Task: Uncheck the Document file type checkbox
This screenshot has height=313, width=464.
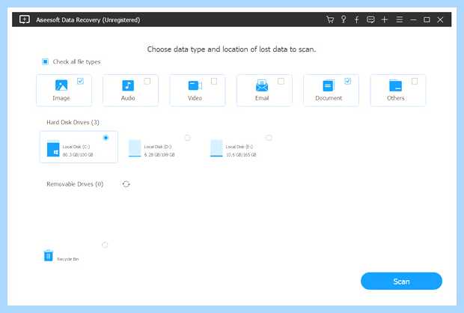Action: (348, 81)
